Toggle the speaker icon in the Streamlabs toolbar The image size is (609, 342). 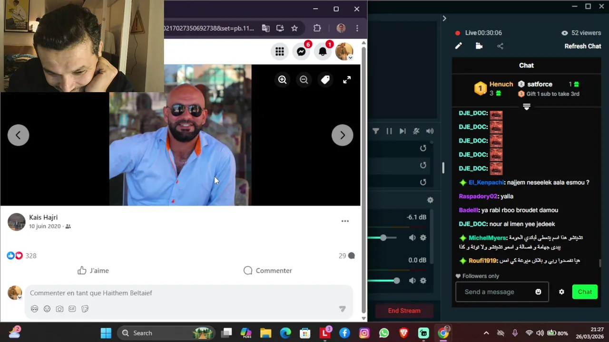click(430, 131)
